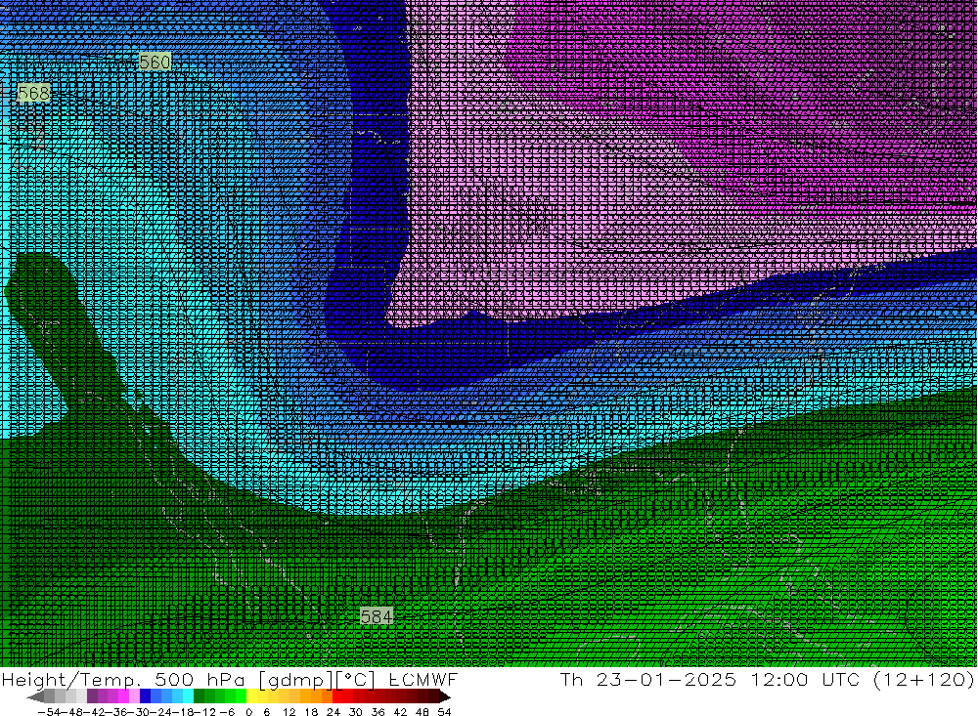
Task: Select the dark navy blue legend swatch
Action: (x=146, y=695)
